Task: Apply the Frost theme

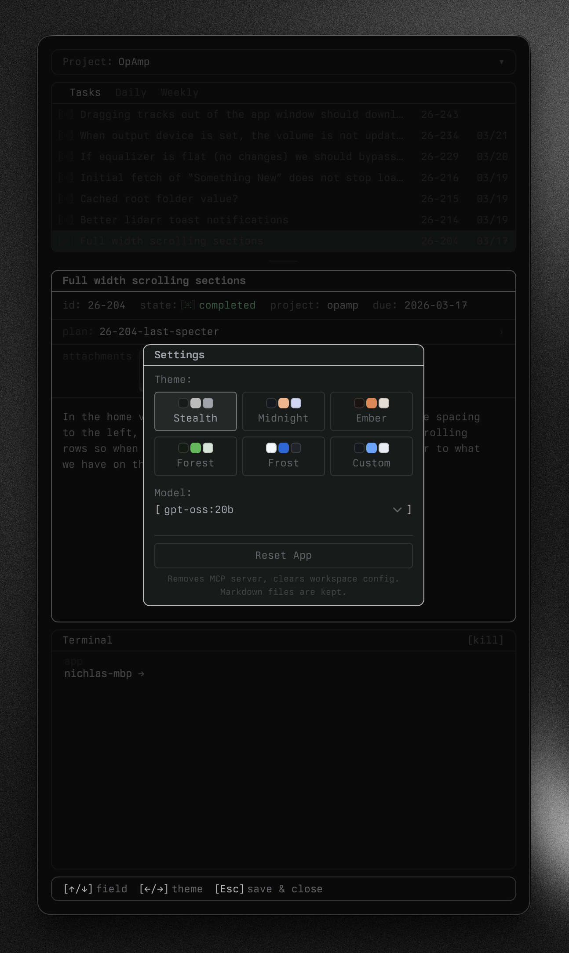Action: (283, 456)
